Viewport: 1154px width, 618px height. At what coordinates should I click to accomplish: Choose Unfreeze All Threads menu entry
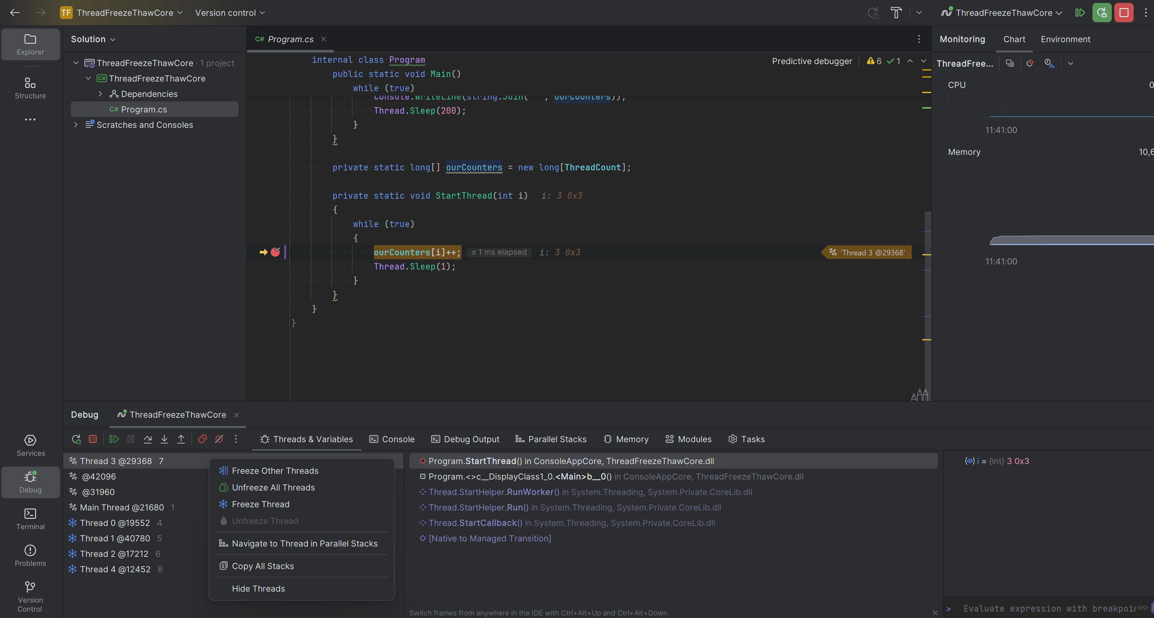point(273,487)
